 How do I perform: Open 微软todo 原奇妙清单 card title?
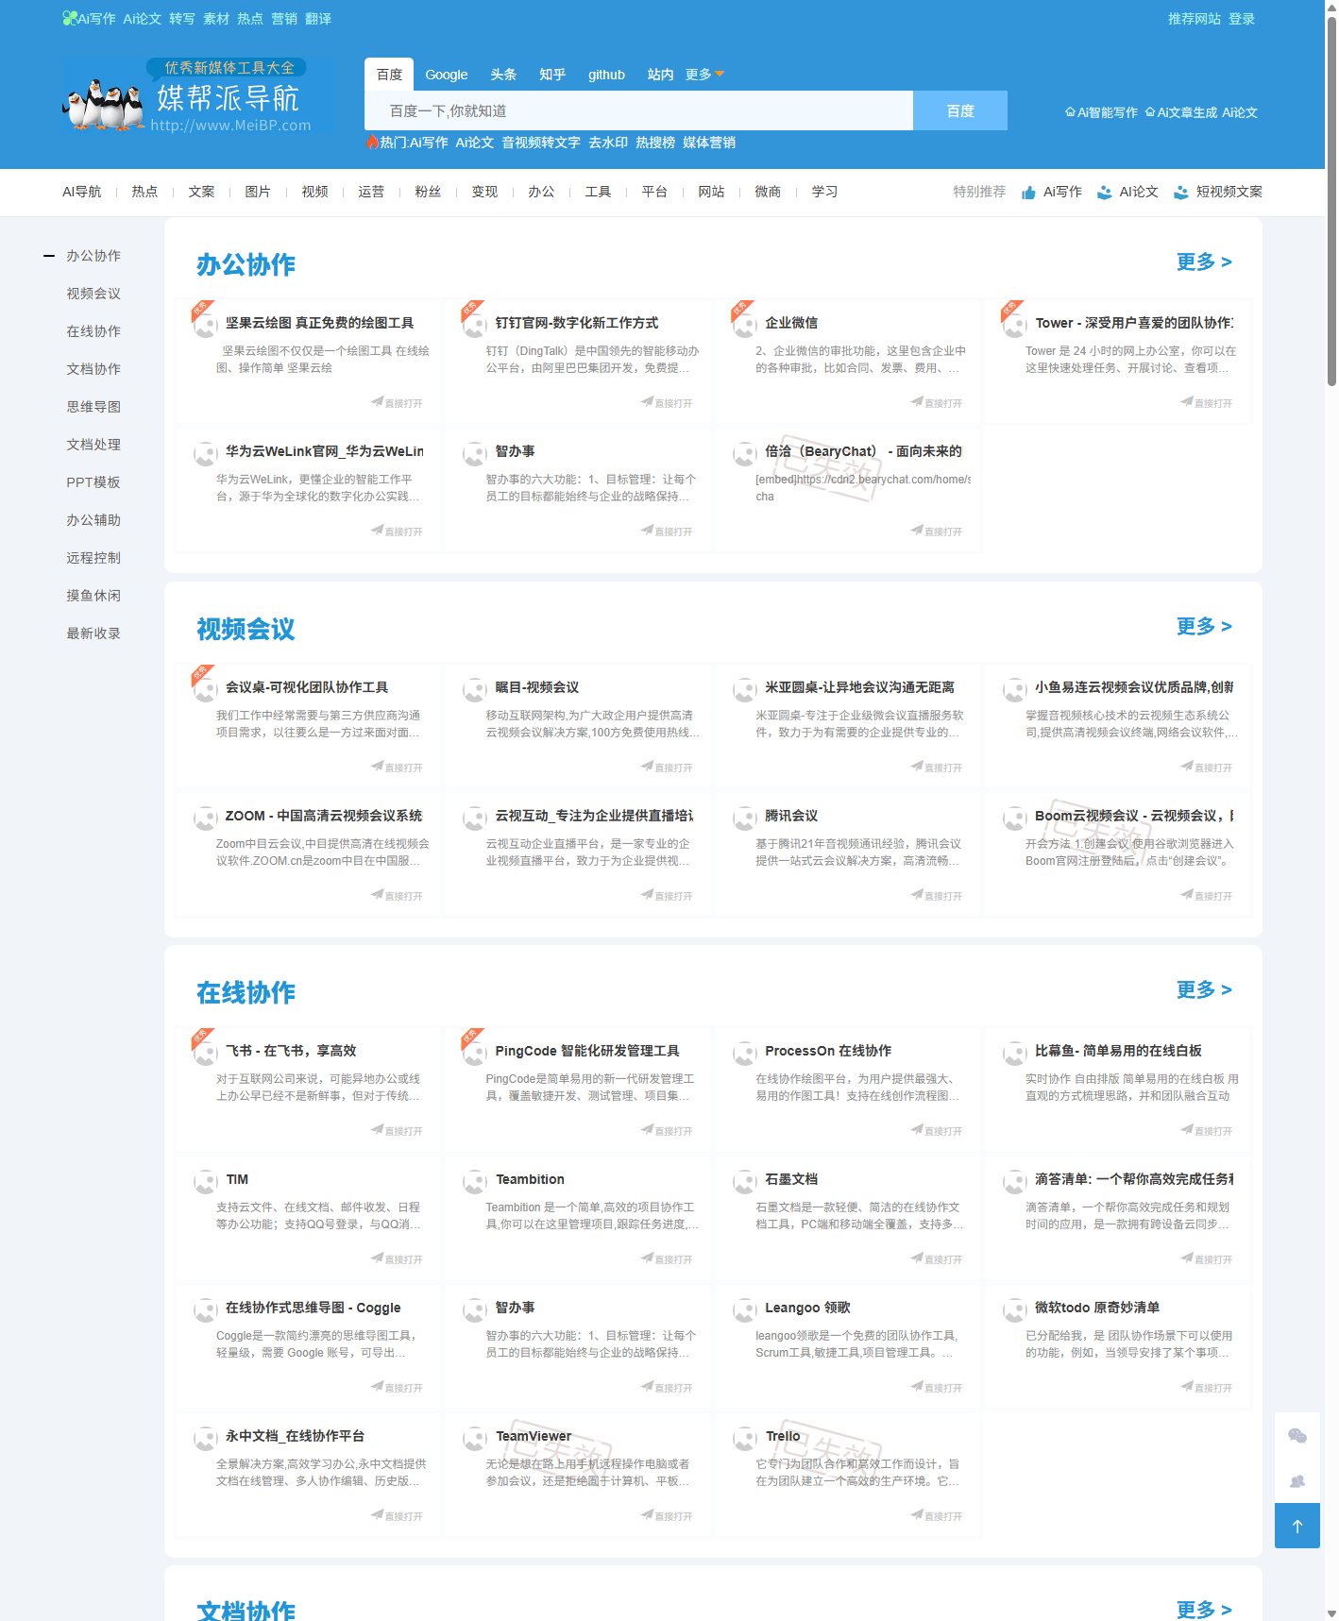(x=1097, y=1308)
